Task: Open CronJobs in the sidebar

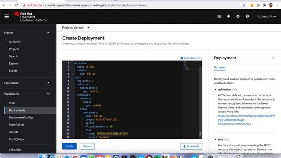Action: 15,150
